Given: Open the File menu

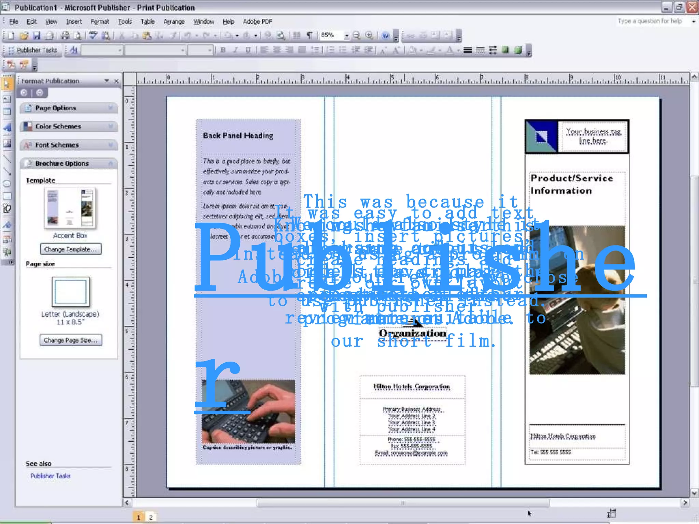Looking at the screenshot, I should click(x=14, y=21).
